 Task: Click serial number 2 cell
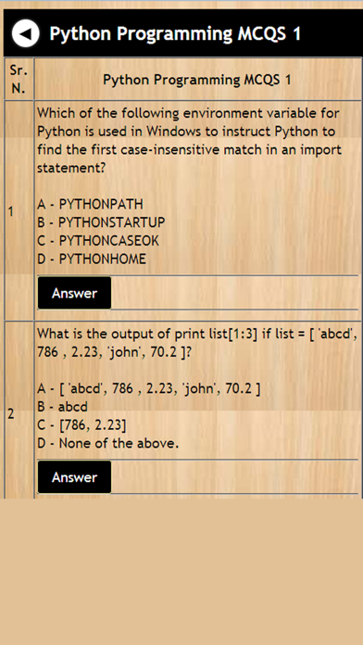[11, 414]
